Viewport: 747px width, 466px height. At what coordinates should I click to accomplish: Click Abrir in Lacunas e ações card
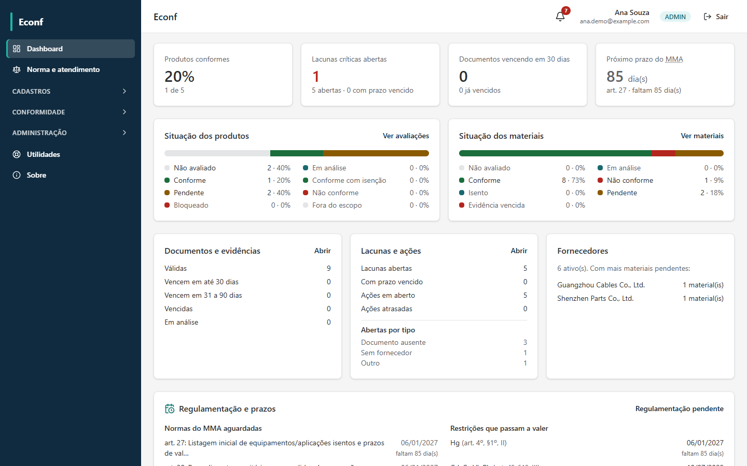point(519,251)
